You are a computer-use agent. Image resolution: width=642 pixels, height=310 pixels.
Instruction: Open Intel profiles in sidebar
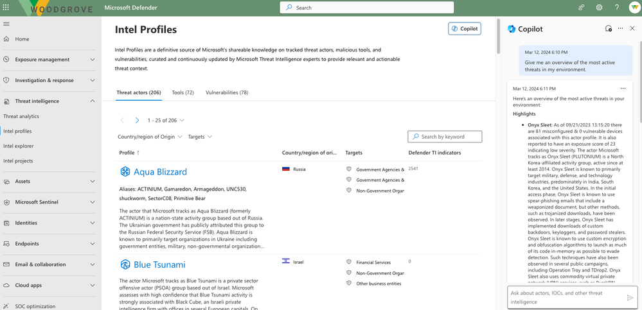17,132
